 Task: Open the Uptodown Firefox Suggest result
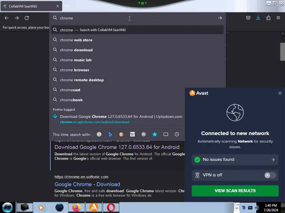[x=118, y=119]
